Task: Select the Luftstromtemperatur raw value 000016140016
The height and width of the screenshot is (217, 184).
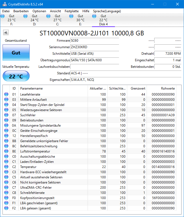Action: pyautogui.click(x=163, y=151)
